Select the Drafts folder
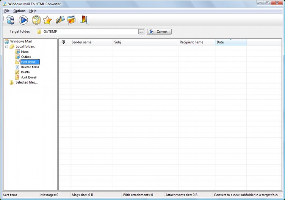 pos(25,72)
